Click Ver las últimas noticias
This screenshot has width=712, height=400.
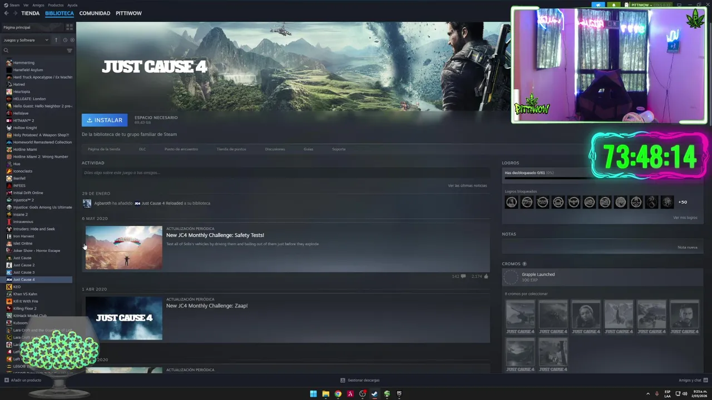pyautogui.click(x=467, y=186)
